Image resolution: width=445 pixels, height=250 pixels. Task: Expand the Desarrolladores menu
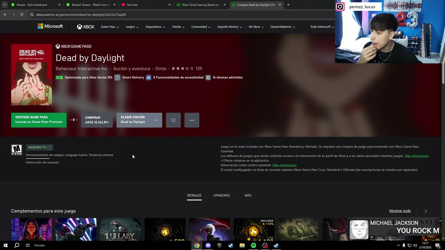click(283, 27)
